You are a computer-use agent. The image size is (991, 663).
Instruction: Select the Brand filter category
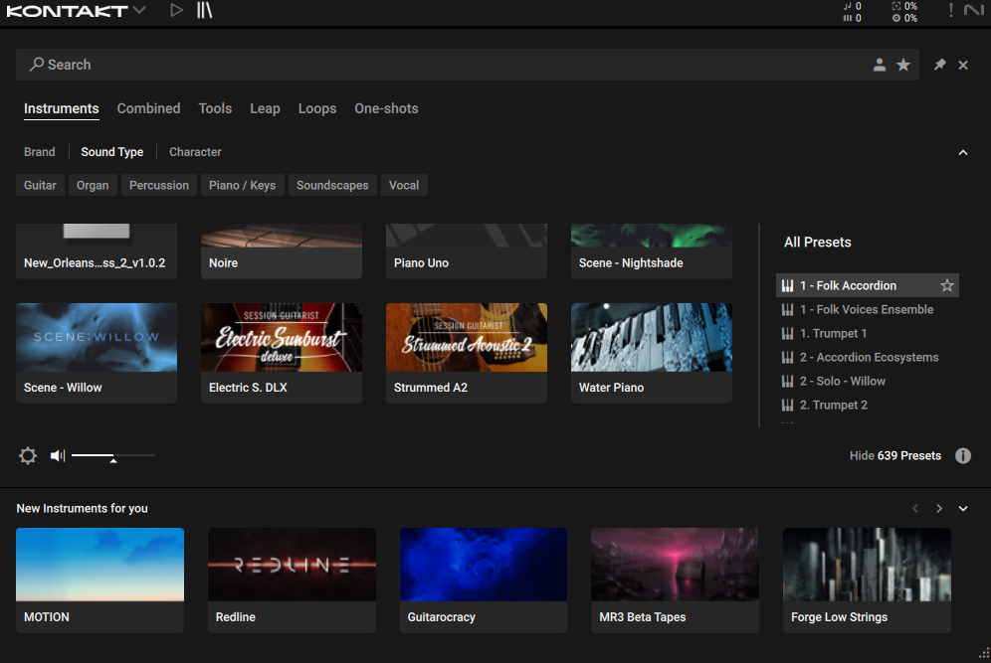click(x=39, y=152)
